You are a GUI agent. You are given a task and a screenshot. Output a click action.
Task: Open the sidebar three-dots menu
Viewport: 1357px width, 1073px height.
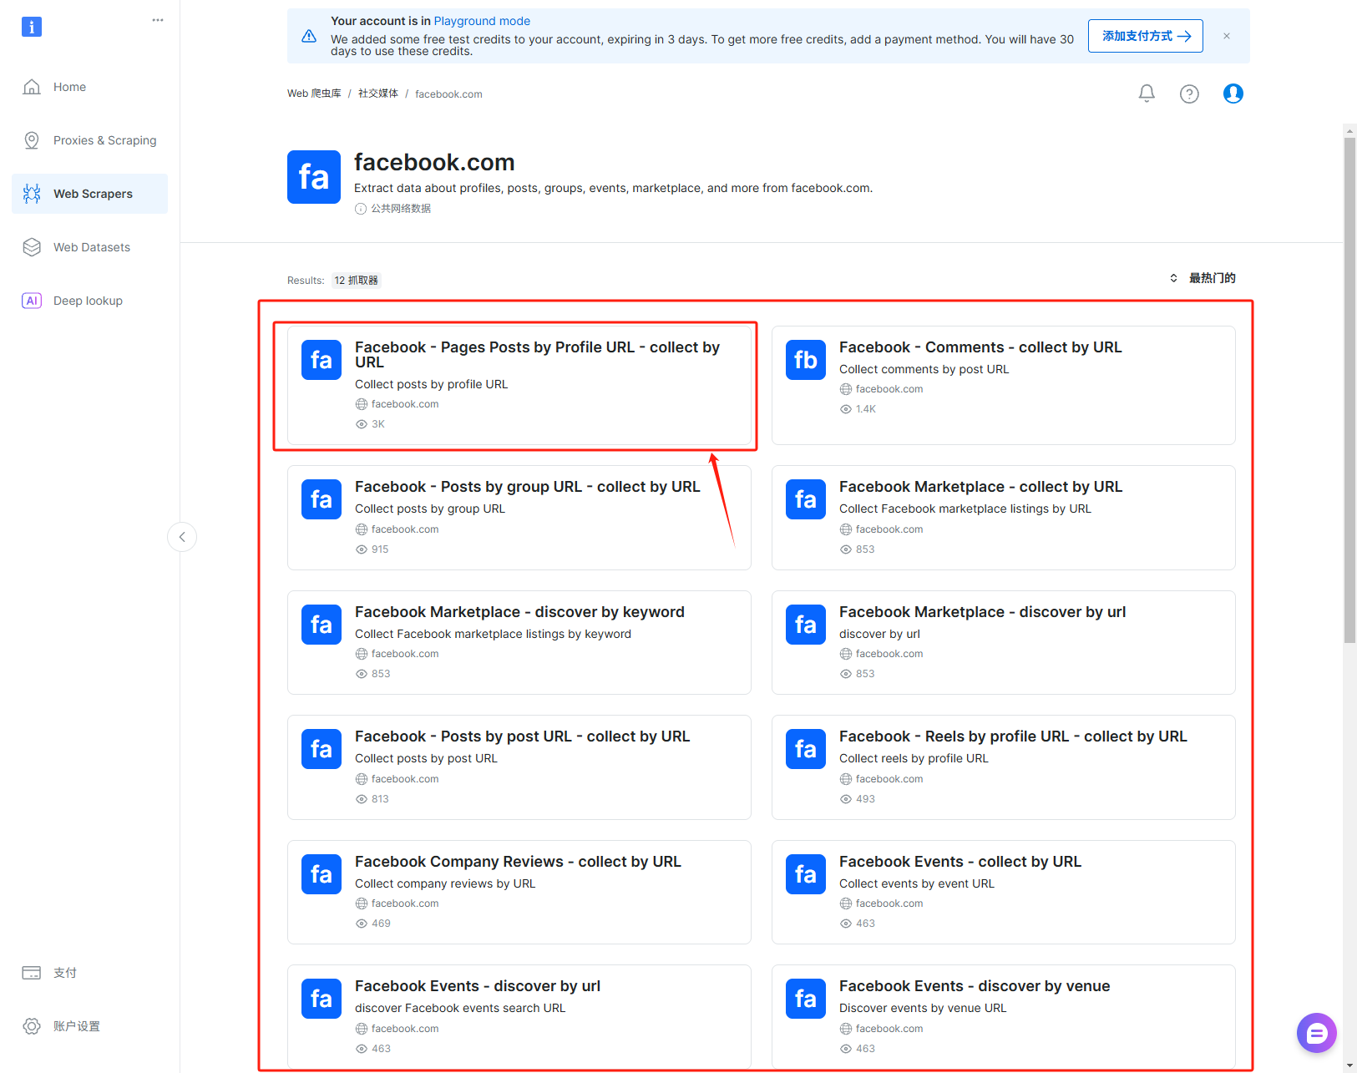158,20
